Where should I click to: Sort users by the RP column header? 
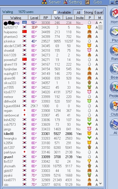46,18
